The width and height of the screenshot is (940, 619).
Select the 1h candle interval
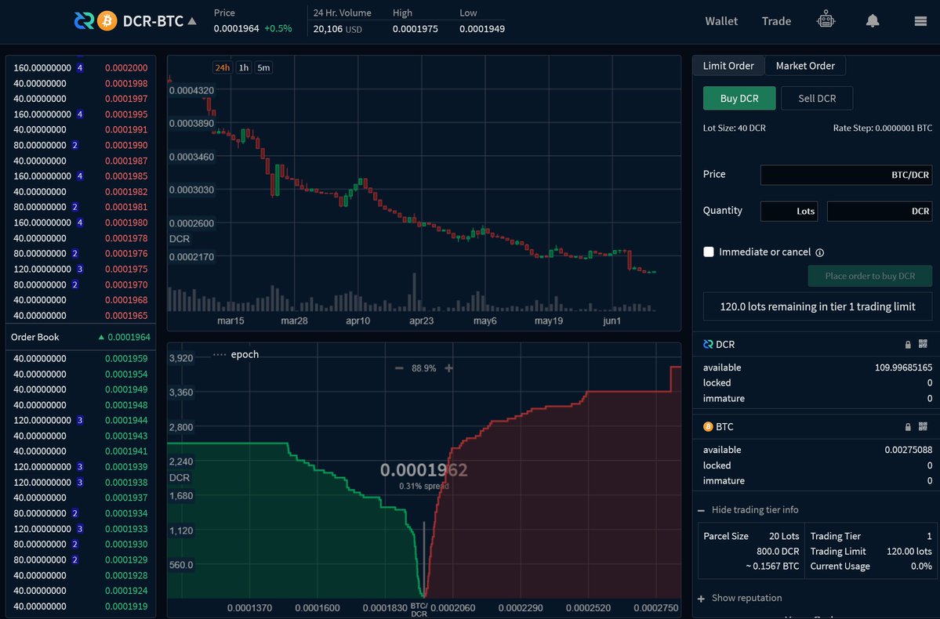tap(243, 67)
